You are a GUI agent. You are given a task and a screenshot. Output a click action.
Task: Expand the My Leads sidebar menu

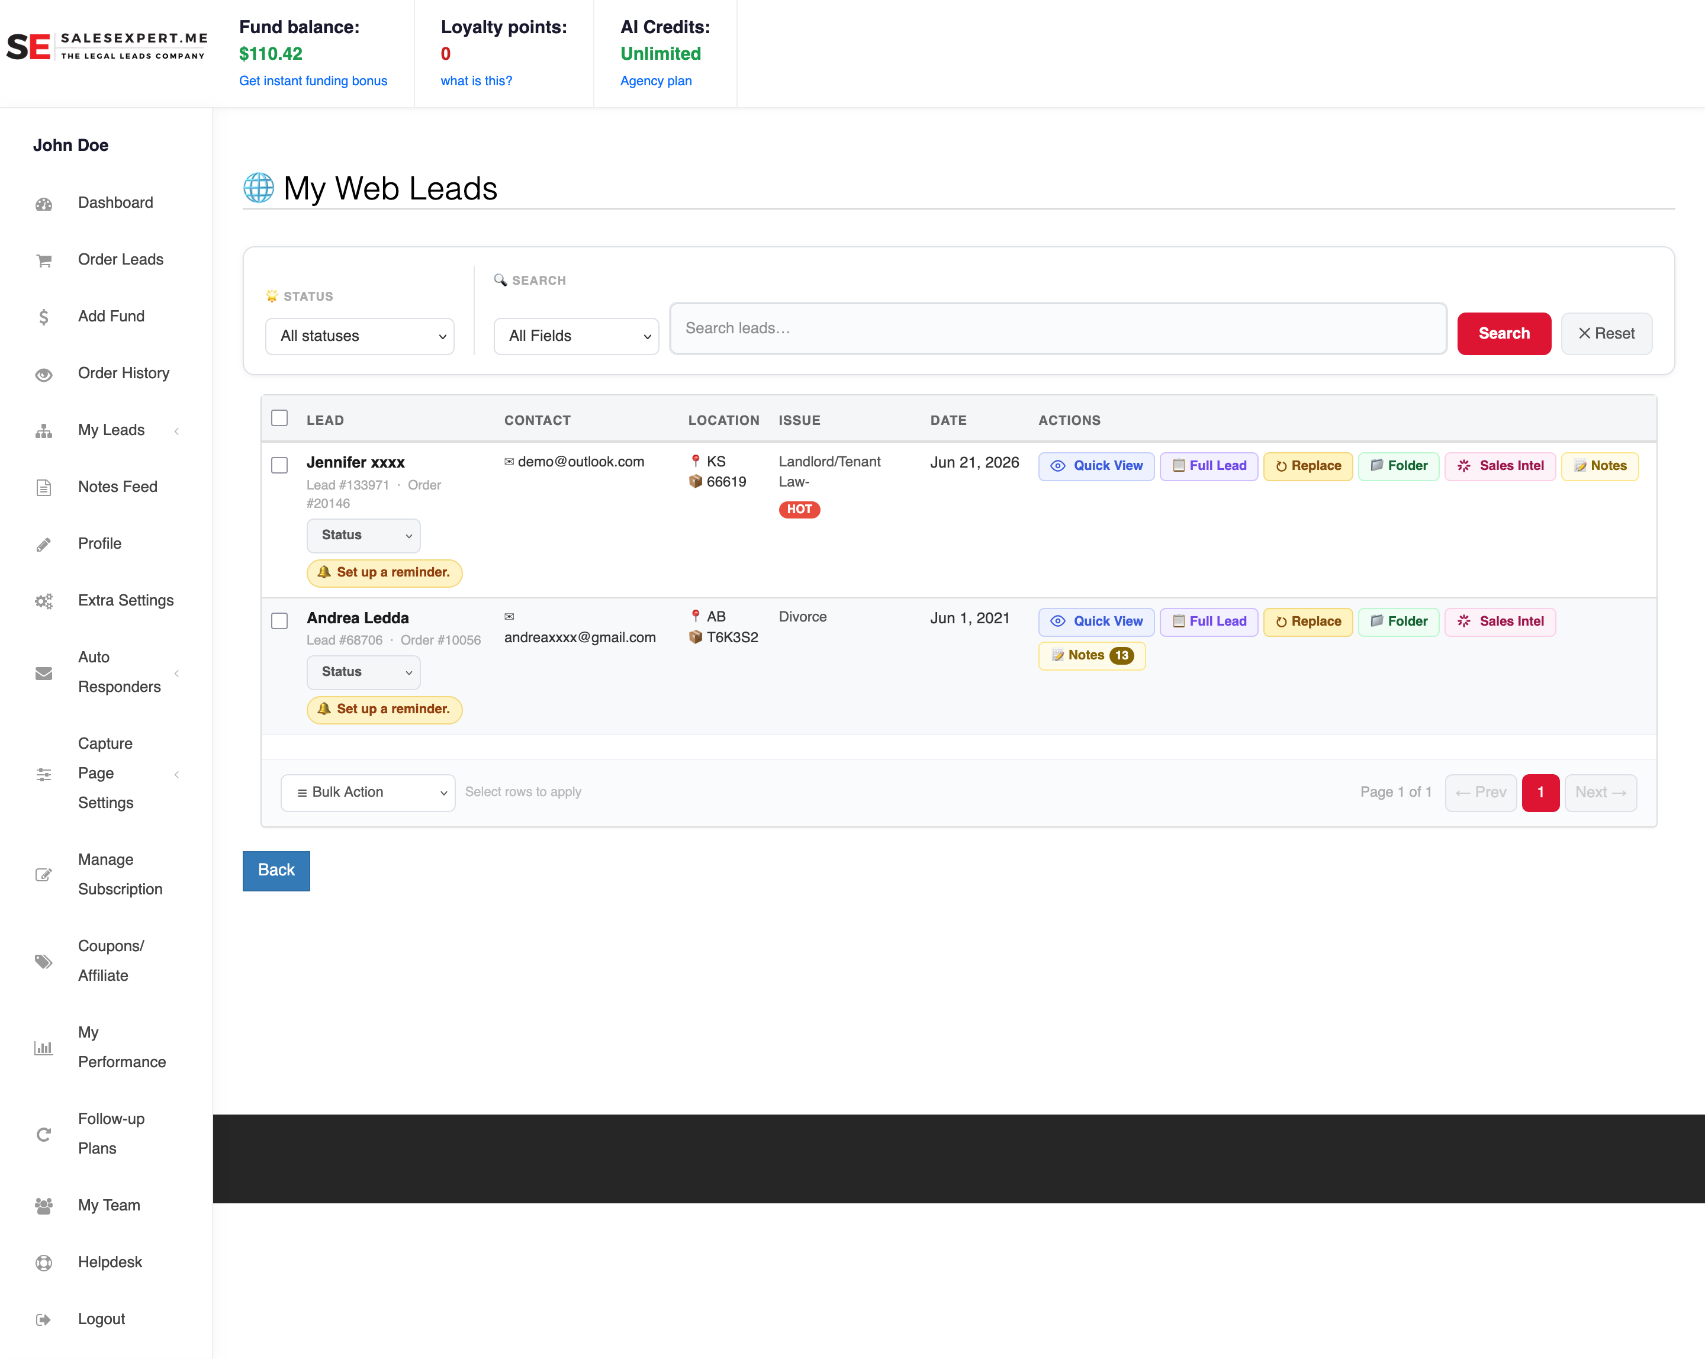[111, 430]
